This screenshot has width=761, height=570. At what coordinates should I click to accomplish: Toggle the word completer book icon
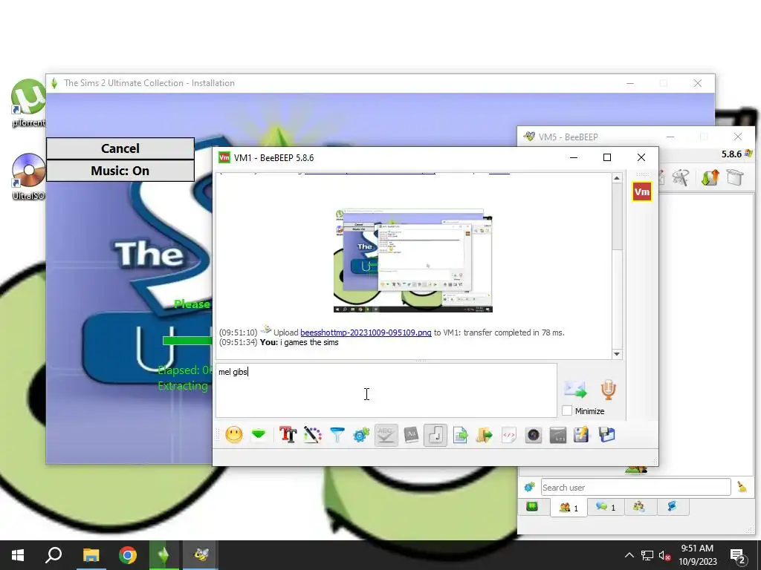411,435
